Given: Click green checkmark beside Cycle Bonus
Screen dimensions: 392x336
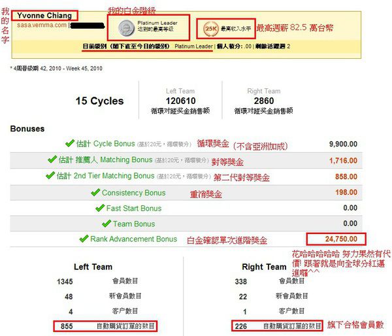Looking at the screenshot, I should pos(70,143).
